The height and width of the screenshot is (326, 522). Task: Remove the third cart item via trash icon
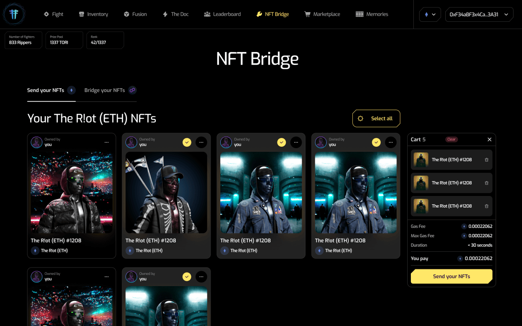(x=486, y=206)
